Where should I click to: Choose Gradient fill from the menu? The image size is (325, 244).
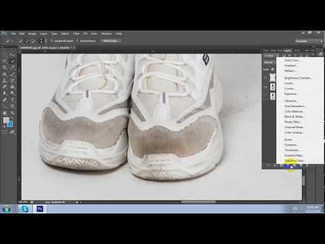point(290,66)
